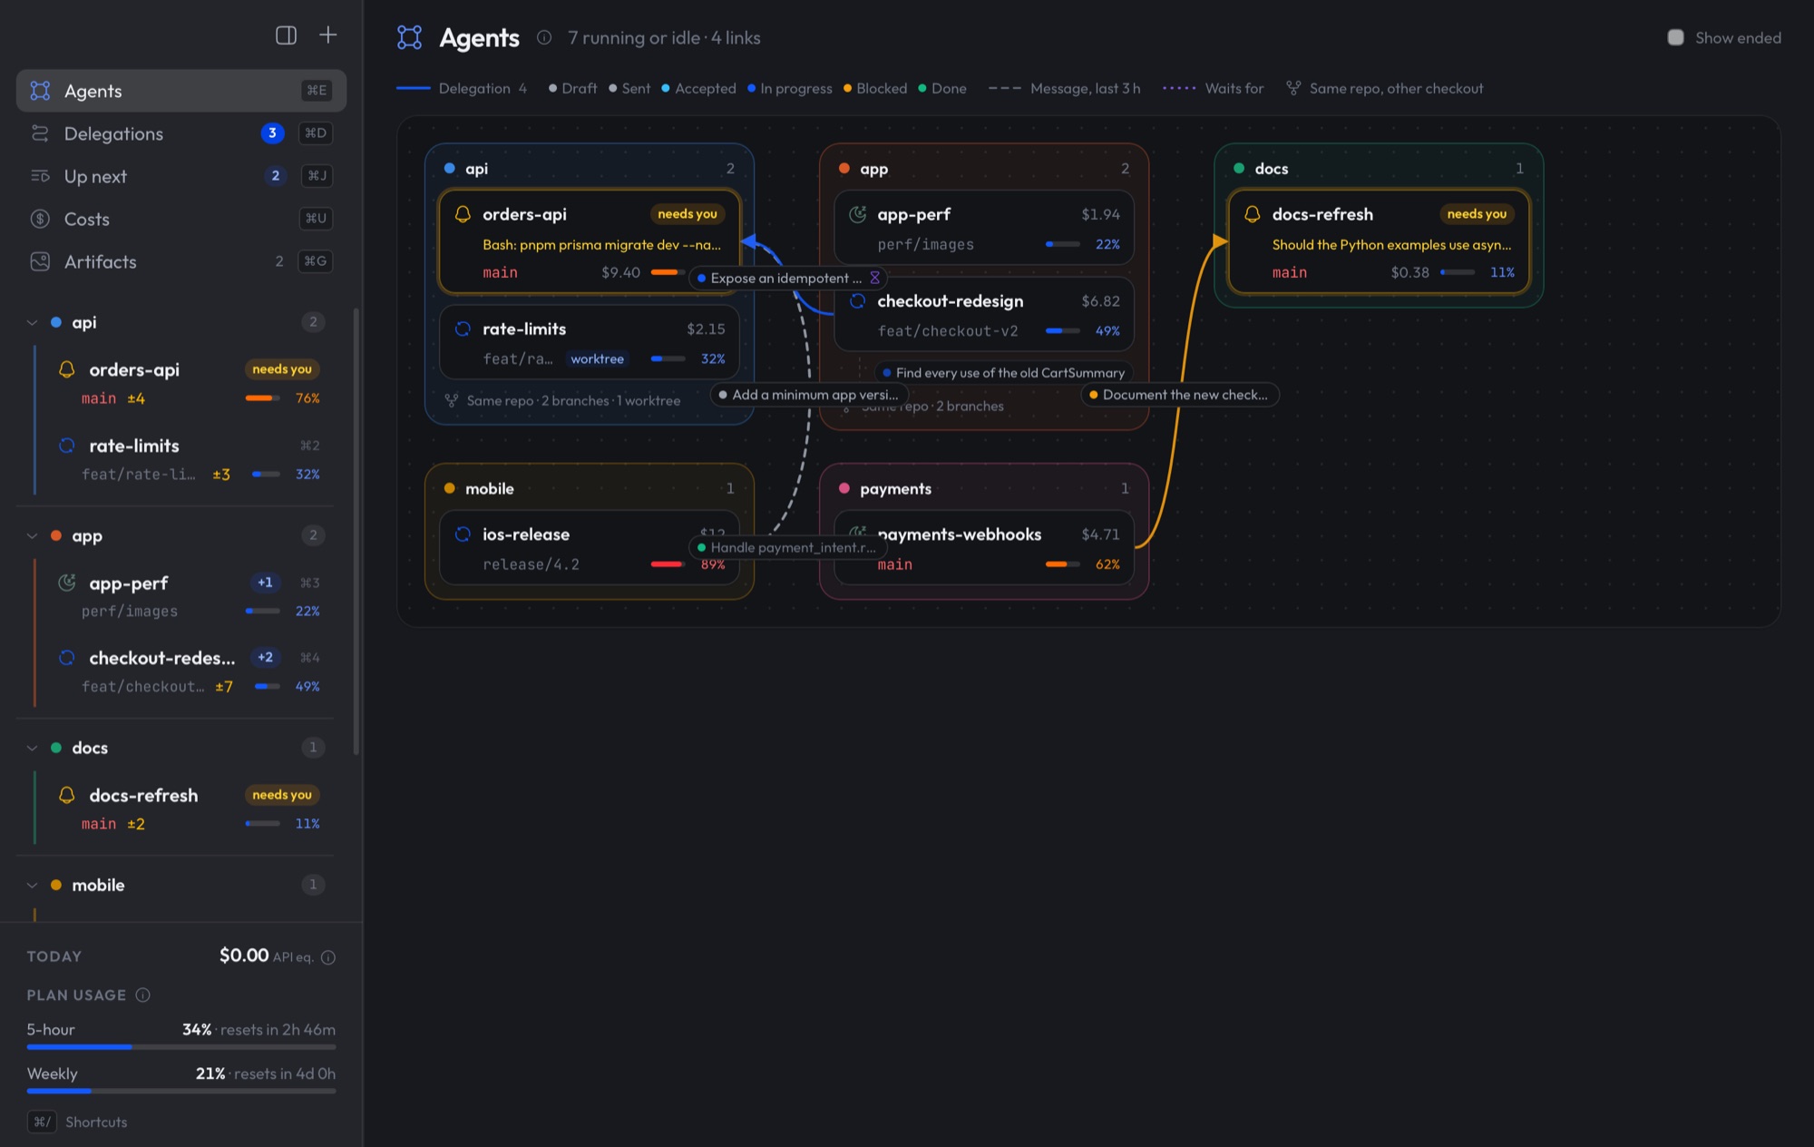Enable the Show ended checkbox

coord(1676,37)
